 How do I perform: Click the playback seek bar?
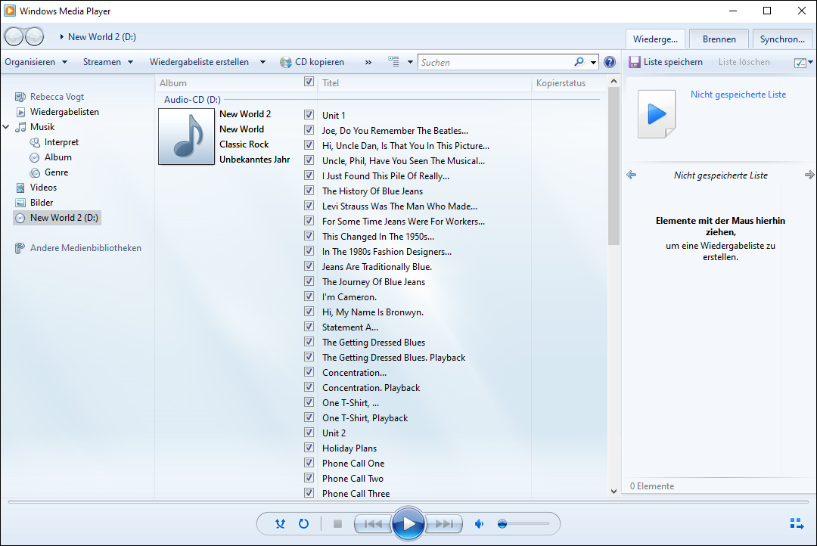pyautogui.click(x=408, y=502)
